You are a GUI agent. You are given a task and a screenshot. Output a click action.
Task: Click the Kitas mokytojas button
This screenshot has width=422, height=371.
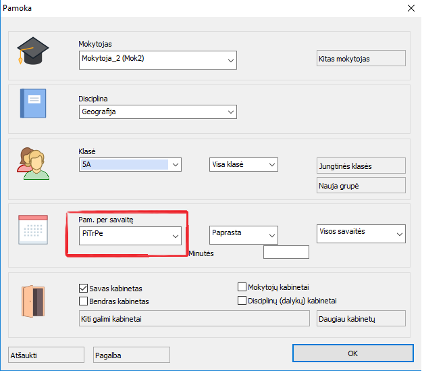(361, 59)
